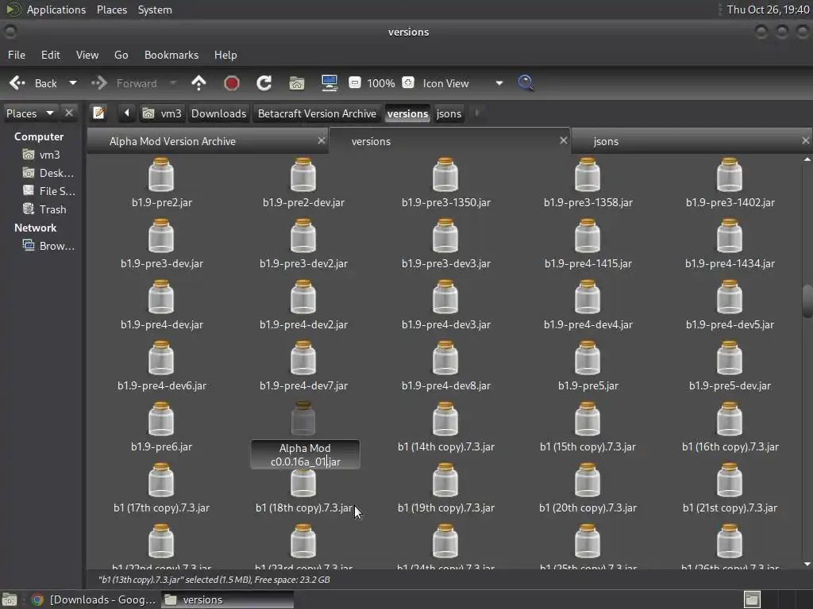Select the b1.9-pre3-dev.jar jar icon

click(161, 236)
